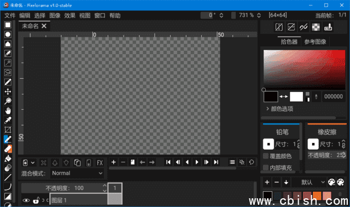
Task: Select the Polygonal Selection tool
Action: click(8, 44)
